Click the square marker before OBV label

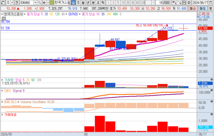pos(2,91)
